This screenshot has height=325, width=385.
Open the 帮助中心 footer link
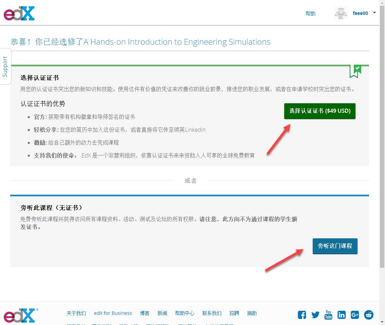pos(185,313)
